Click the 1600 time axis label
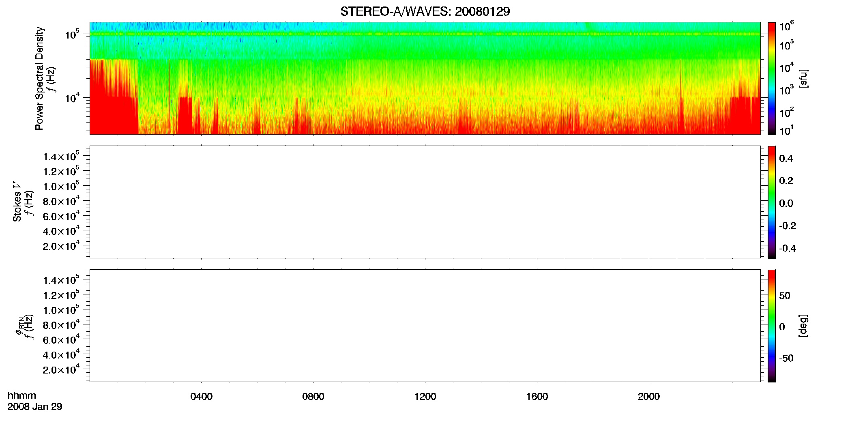Screen dimensions: 850x438 pos(537,397)
